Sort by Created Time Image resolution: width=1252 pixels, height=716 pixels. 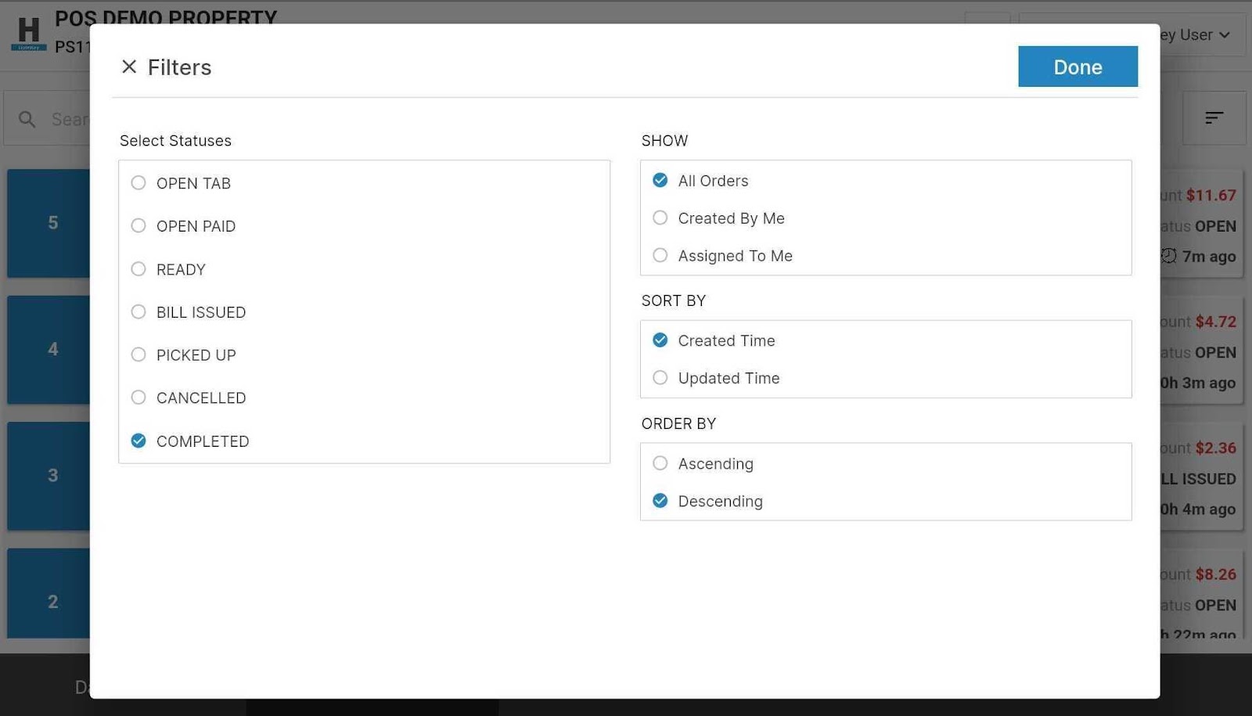click(x=660, y=340)
